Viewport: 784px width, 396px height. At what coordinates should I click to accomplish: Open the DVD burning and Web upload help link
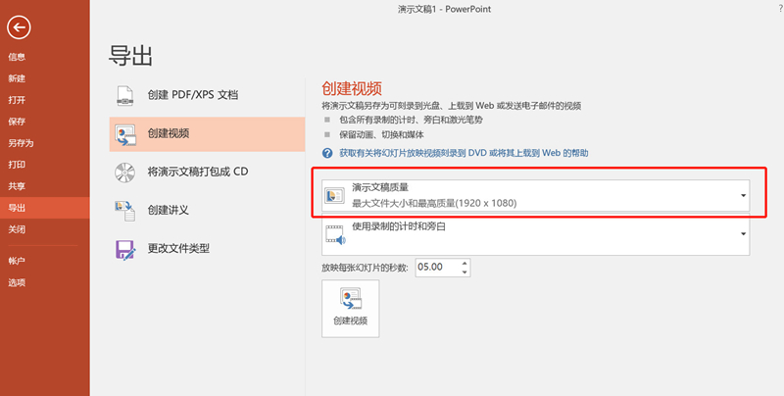coord(464,154)
